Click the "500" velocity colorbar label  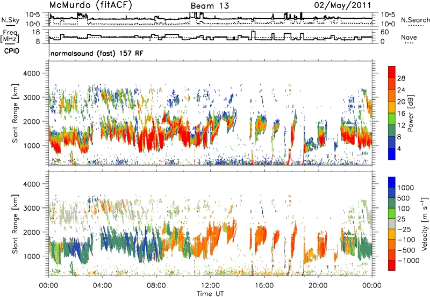[x=404, y=198]
